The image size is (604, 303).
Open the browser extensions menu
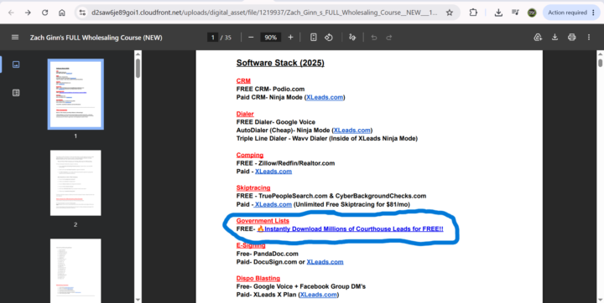click(473, 13)
